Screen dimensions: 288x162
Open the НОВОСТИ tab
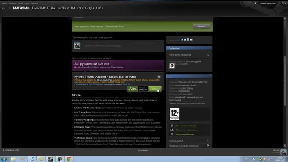pos(66,8)
